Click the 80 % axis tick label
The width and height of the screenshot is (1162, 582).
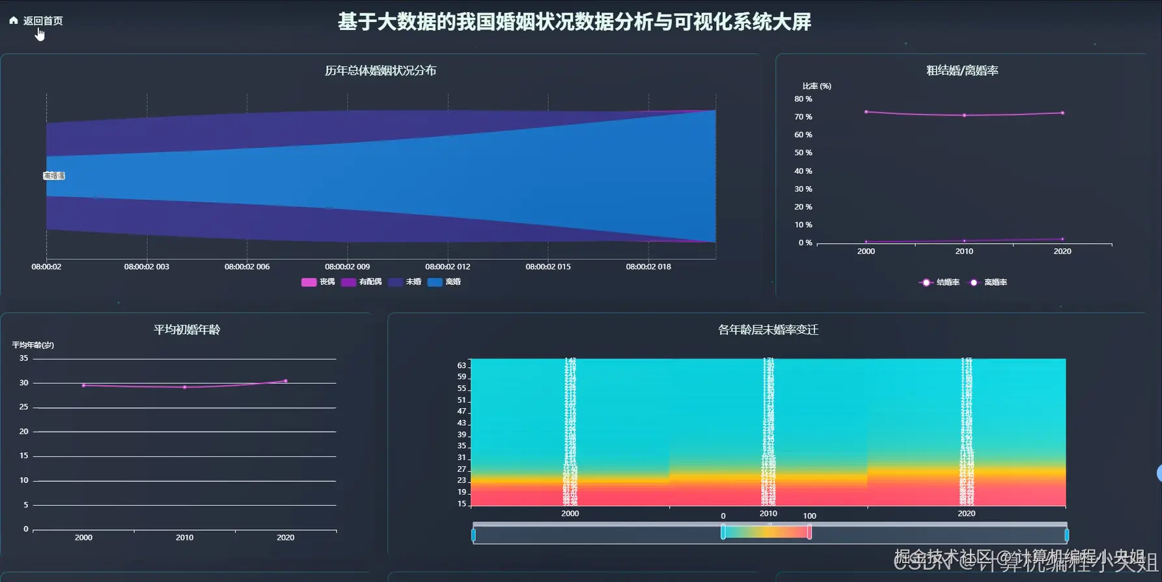803,99
